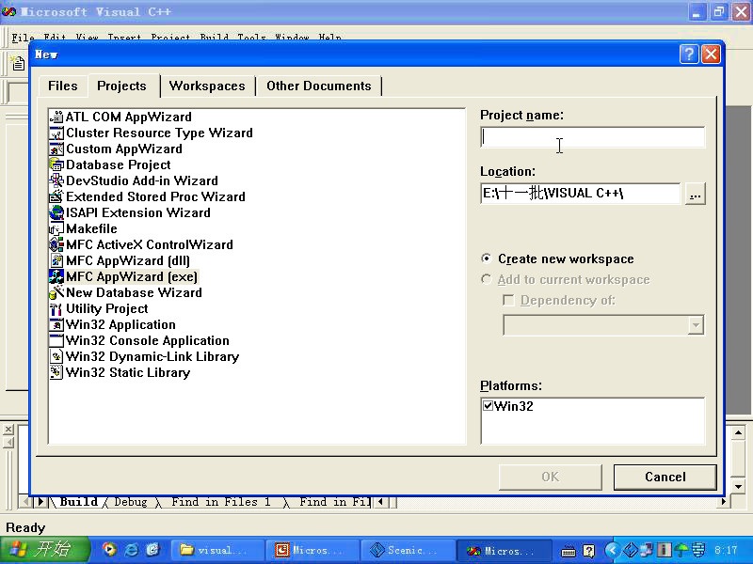Image resolution: width=753 pixels, height=564 pixels.
Task: Open the visual folder taskbar button
Action: click(x=220, y=550)
